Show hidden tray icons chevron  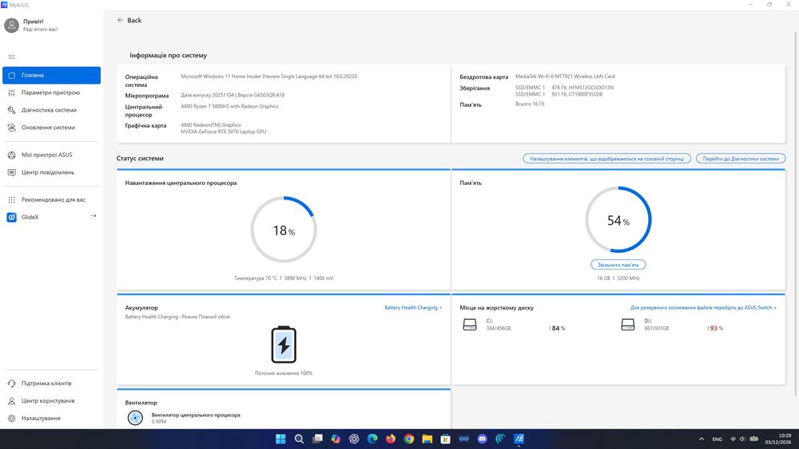click(702, 439)
